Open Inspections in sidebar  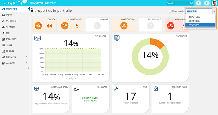(x=12, y=39)
